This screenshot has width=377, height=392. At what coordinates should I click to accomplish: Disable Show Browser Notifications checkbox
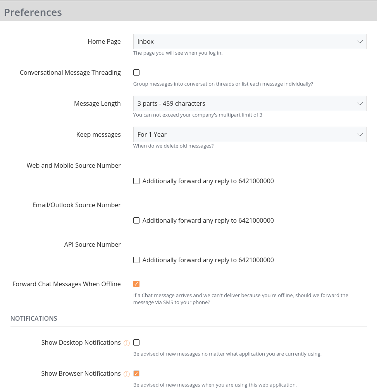point(136,373)
